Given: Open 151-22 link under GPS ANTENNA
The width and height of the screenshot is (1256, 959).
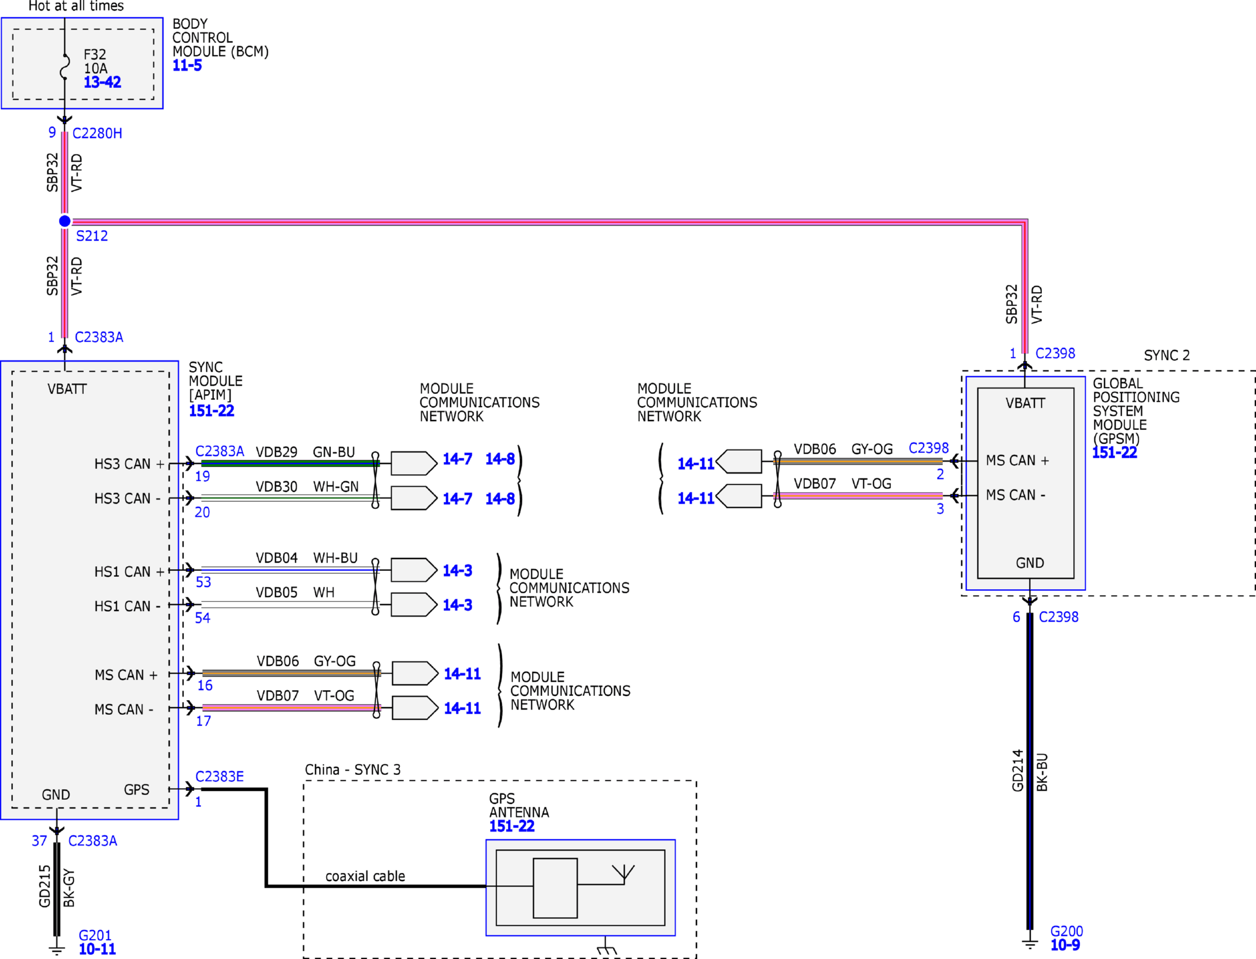Looking at the screenshot, I should [512, 826].
